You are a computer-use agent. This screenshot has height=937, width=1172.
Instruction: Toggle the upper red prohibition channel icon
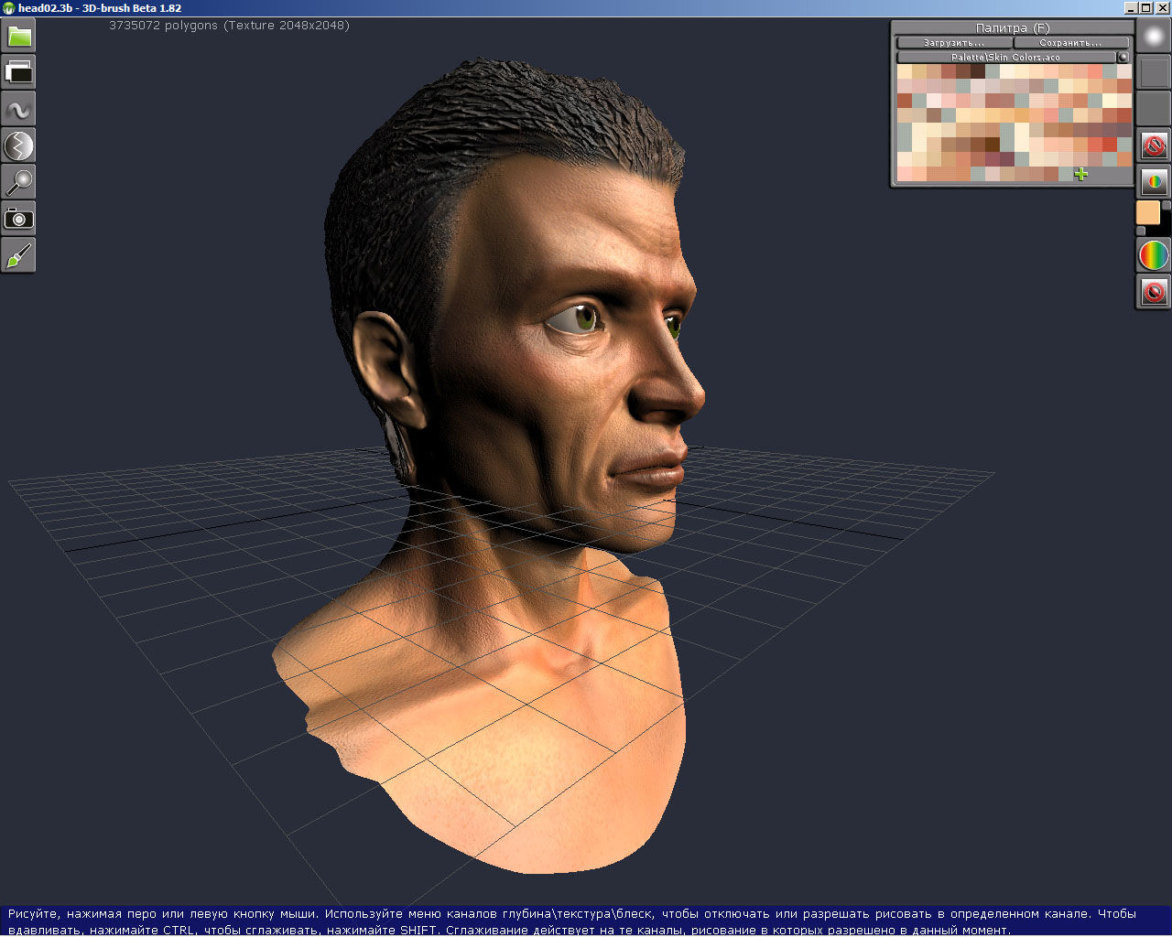coord(1154,145)
